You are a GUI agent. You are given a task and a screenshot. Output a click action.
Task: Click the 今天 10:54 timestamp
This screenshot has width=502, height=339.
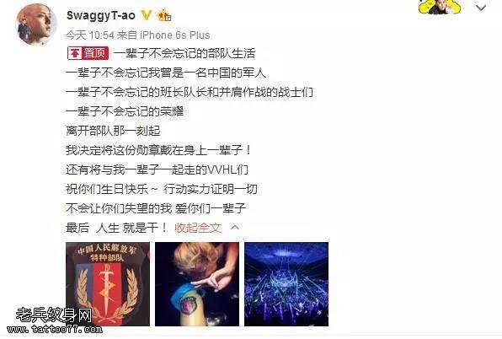pos(90,35)
